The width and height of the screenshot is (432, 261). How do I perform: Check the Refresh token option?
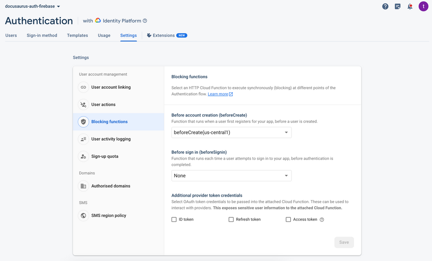pos(231,219)
